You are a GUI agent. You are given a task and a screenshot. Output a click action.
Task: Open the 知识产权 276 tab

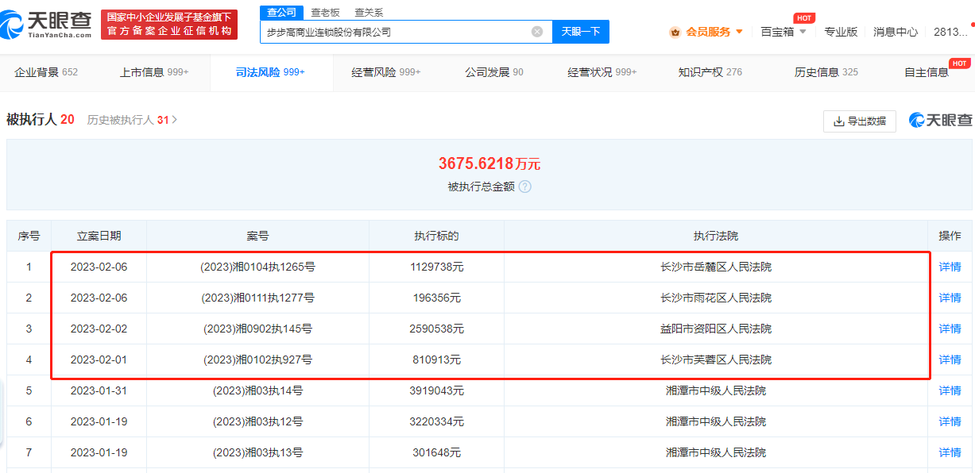tap(710, 72)
